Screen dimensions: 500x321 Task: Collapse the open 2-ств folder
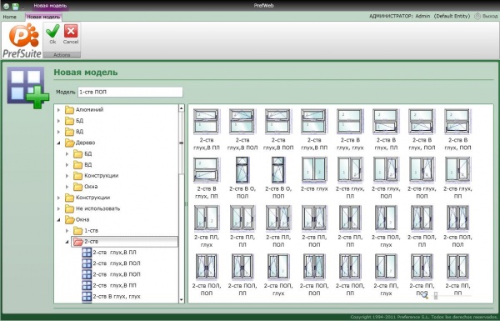(67, 242)
